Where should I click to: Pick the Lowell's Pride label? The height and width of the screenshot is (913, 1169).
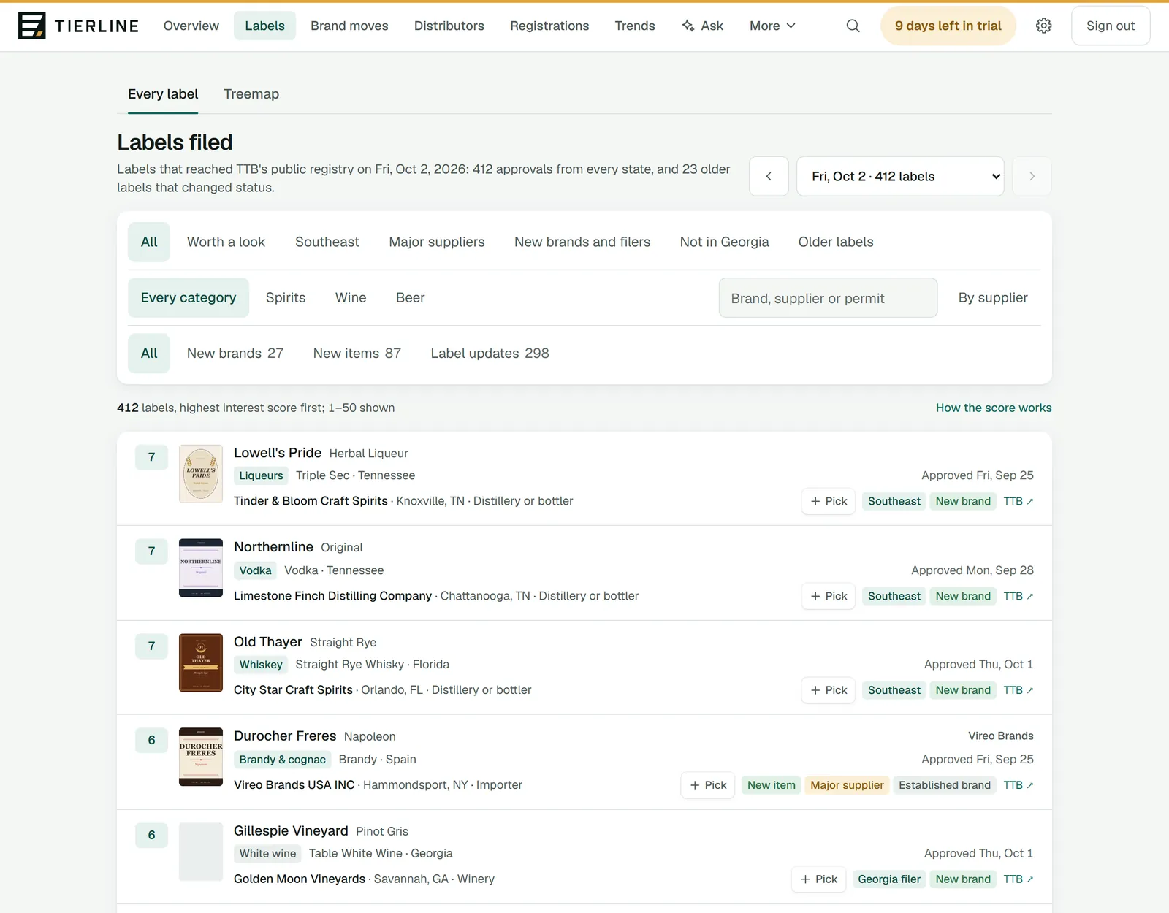click(x=829, y=501)
